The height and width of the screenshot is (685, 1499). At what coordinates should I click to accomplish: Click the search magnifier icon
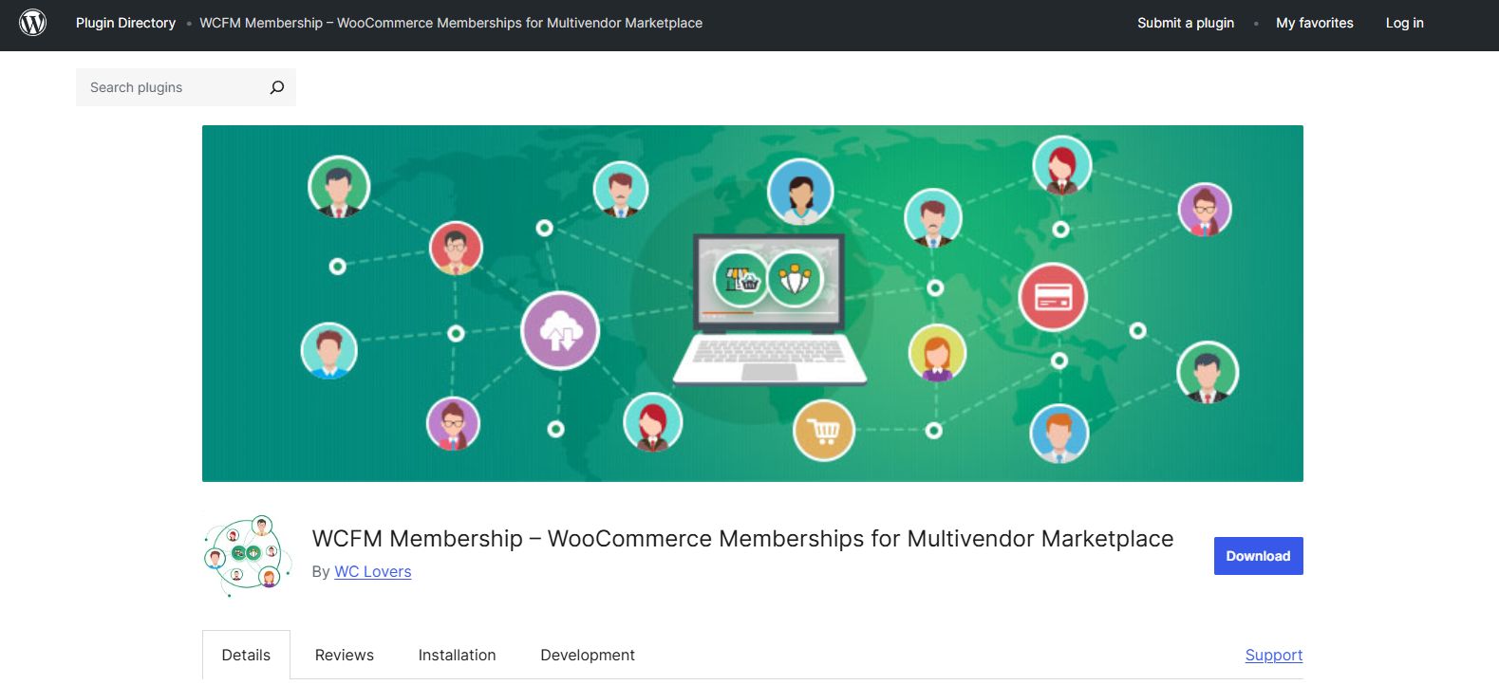277,87
